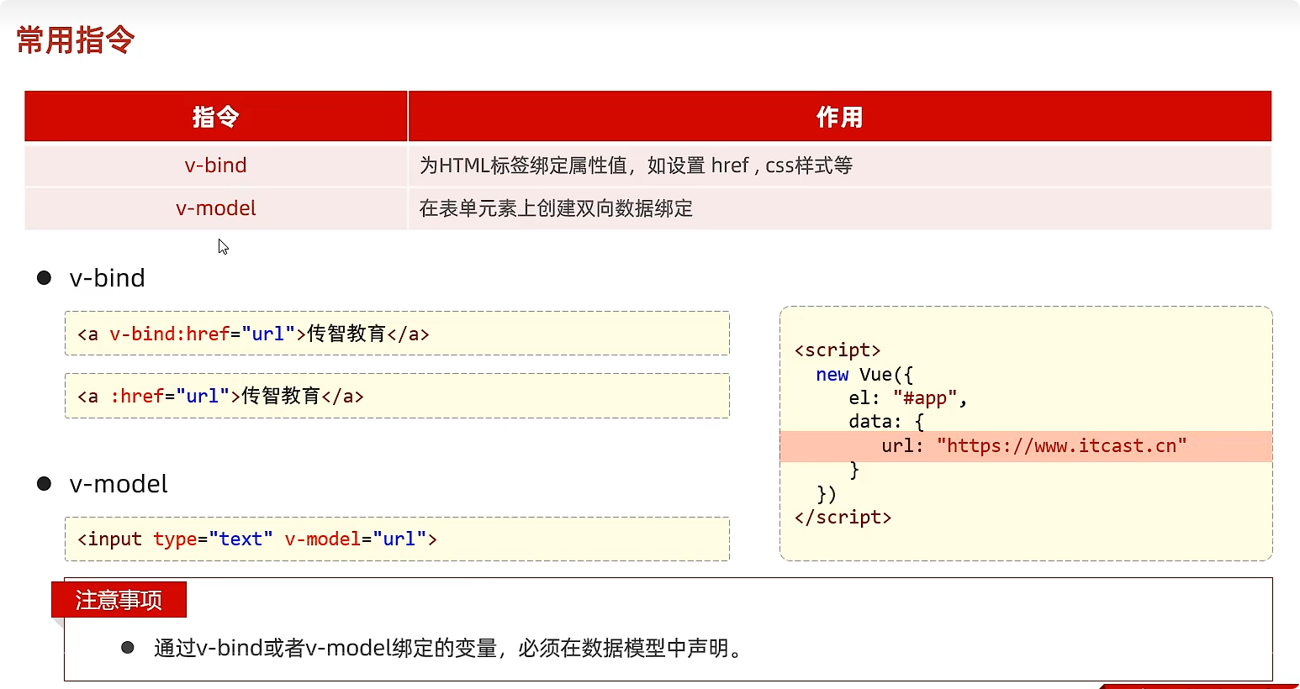1300x689 pixels.
Task: Click the closing </script> tag line
Action: pos(843,518)
